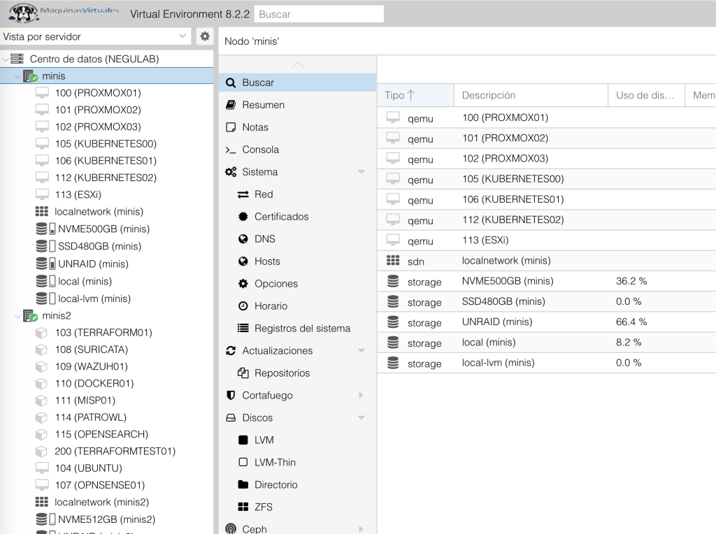The width and height of the screenshot is (716, 534).
Task: Collapse the Sistema section
Action: coord(361,171)
